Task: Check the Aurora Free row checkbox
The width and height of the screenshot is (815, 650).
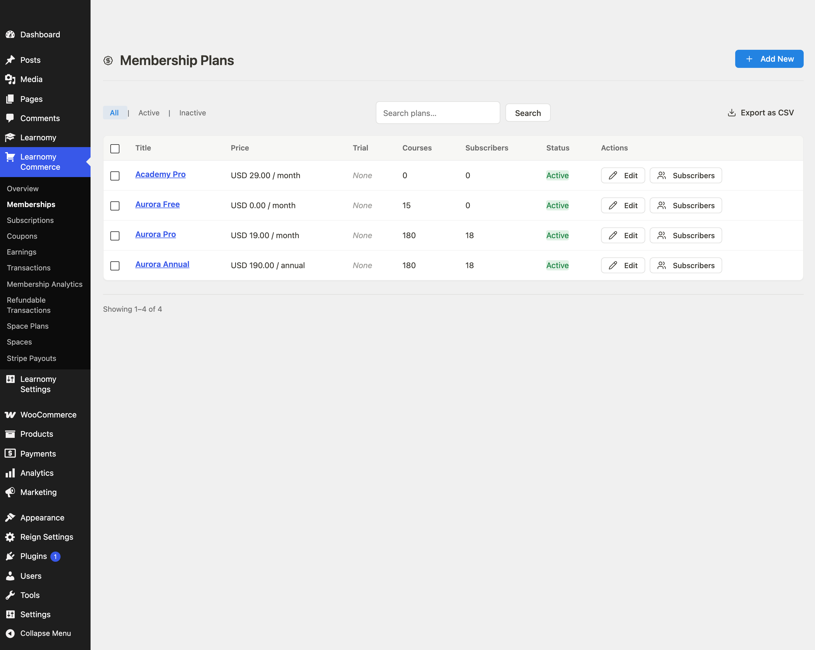Action: 115,206
